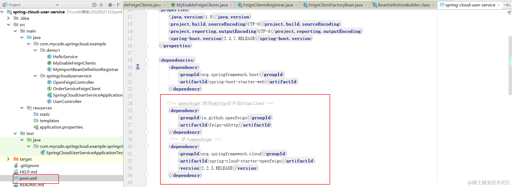Viewport: 512px width, 187px height.
Task: Expand the target folder
Action: click(x=8, y=159)
